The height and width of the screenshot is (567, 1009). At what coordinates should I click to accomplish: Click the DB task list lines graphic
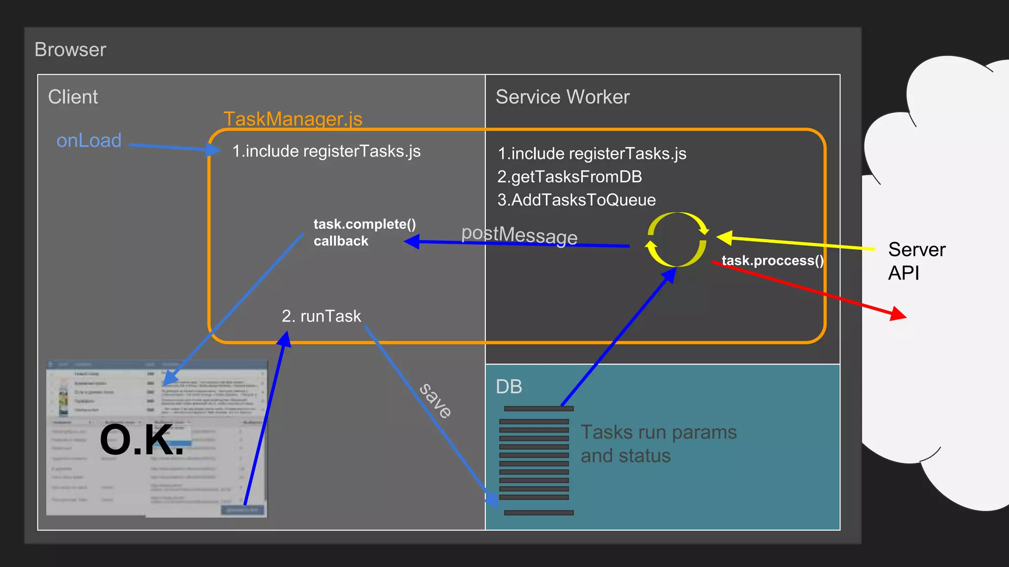[x=537, y=460]
